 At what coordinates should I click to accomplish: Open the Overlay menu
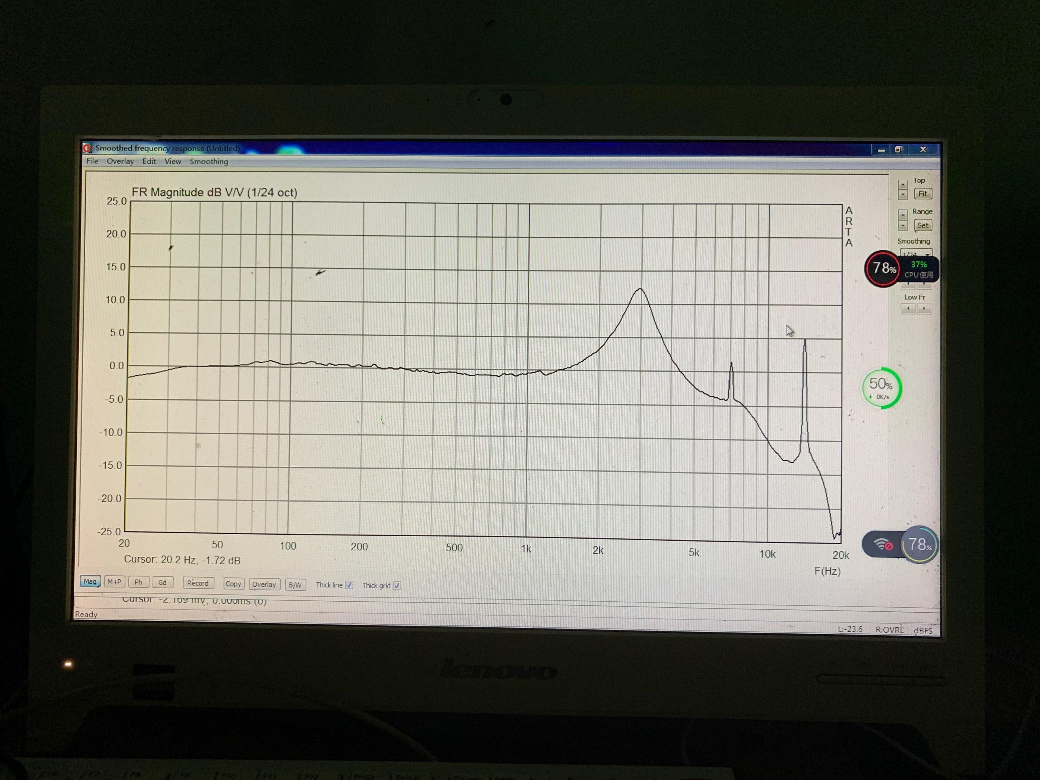pos(120,161)
